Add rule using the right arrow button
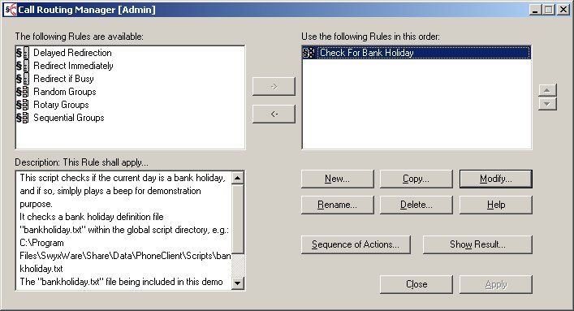Image resolution: width=574 pixels, height=311 pixels. (274, 86)
